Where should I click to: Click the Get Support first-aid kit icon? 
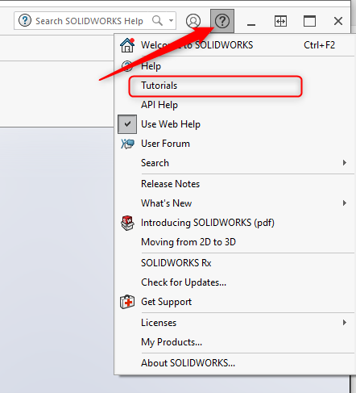click(127, 302)
